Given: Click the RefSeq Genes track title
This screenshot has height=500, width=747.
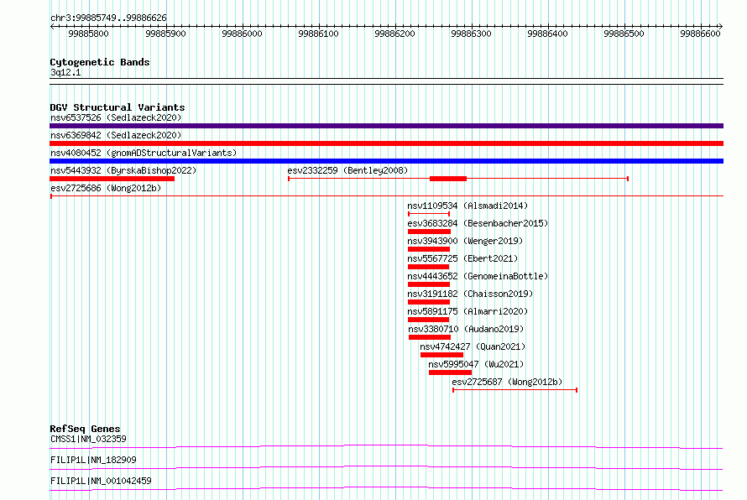Looking at the screenshot, I should pos(85,429).
